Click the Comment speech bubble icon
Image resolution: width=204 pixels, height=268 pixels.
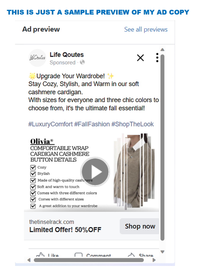(79, 255)
